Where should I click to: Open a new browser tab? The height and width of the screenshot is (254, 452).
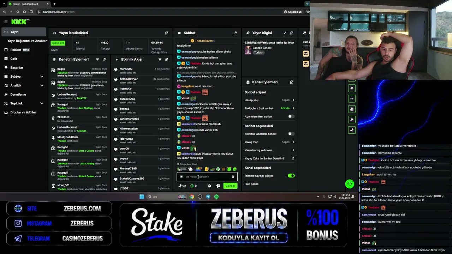pos(54,4)
